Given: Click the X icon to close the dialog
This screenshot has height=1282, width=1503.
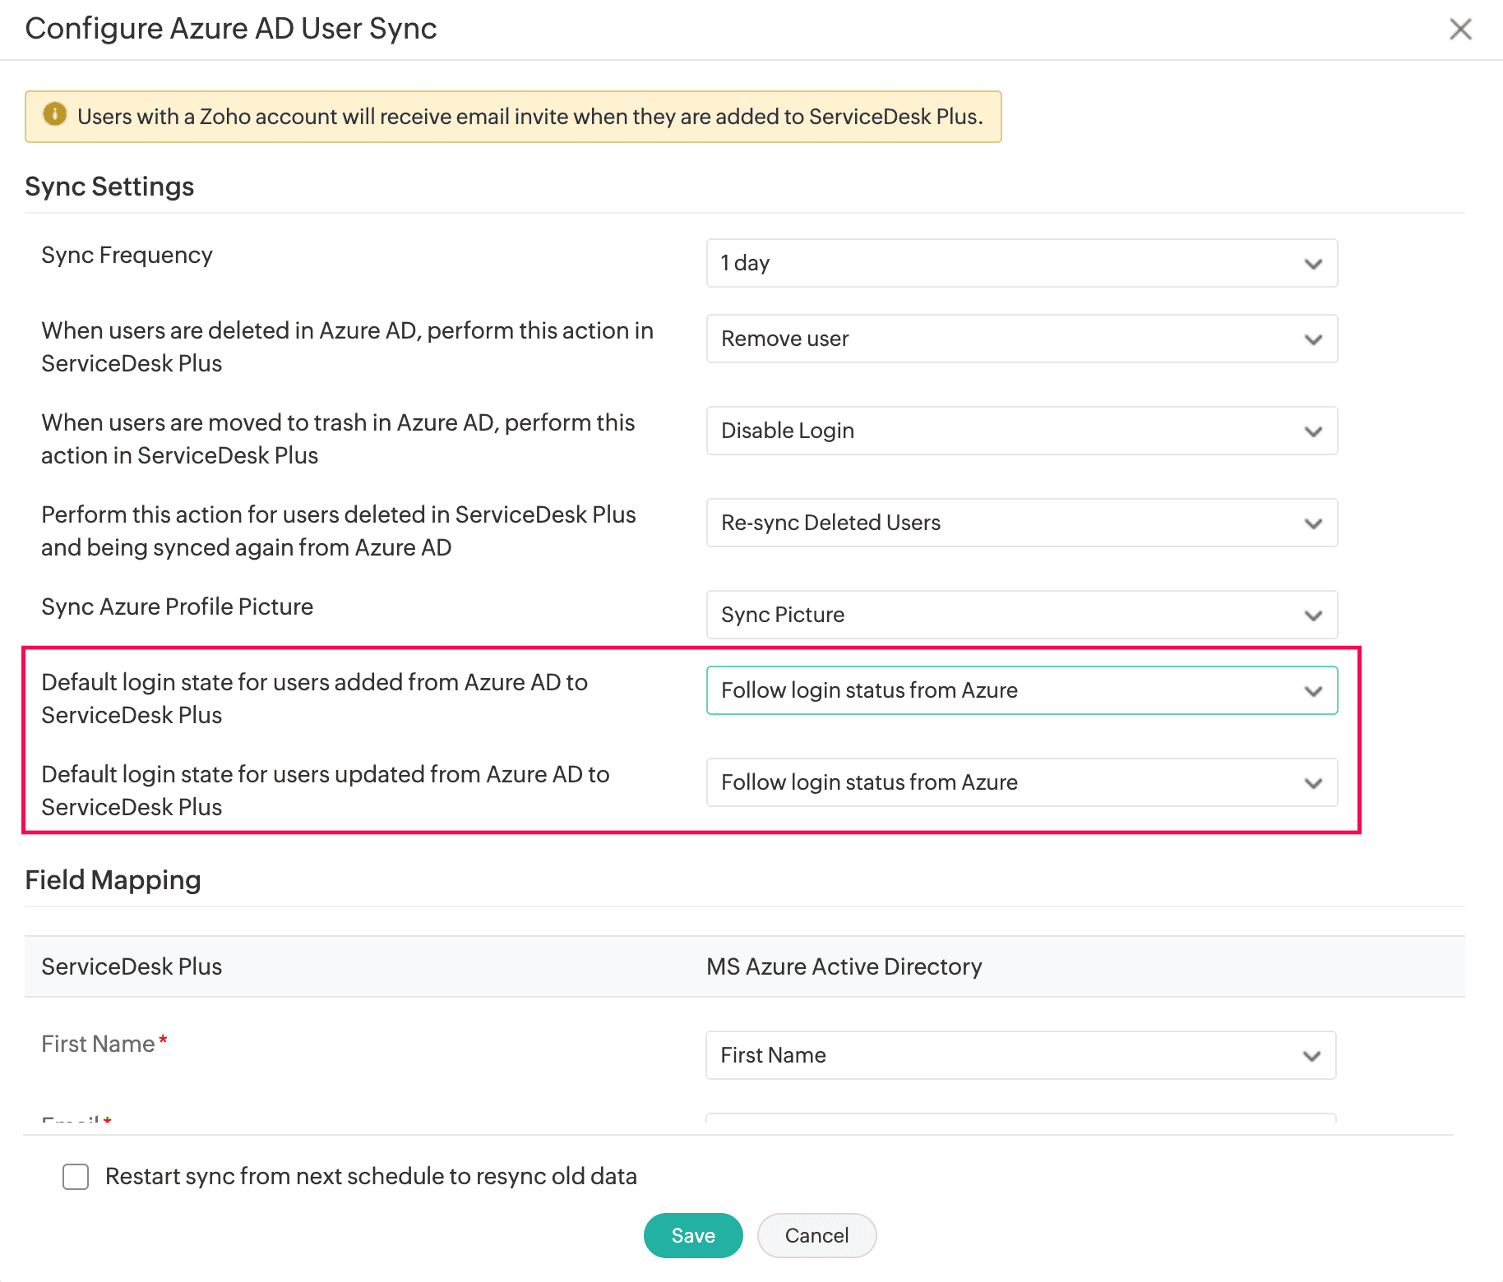Looking at the screenshot, I should (x=1461, y=29).
